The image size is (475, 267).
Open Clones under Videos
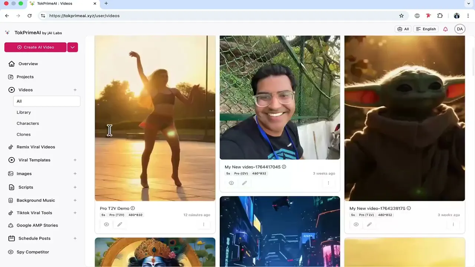pos(24,135)
